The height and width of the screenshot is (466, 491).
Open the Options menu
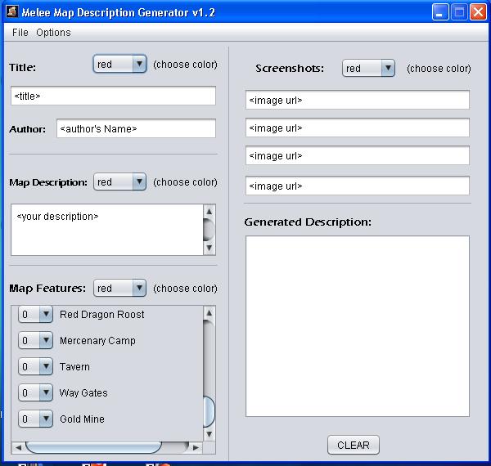53,32
